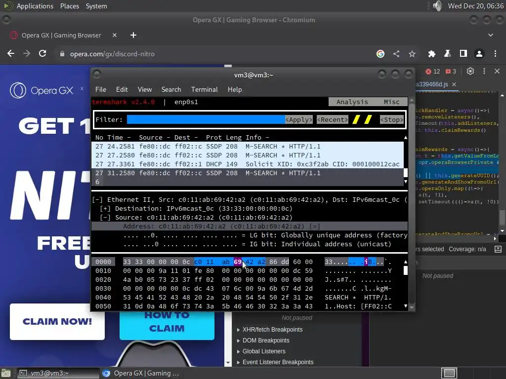Screen dimensions: 506x379
Task: Show the 12 console errors
Action: [x=433, y=72]
